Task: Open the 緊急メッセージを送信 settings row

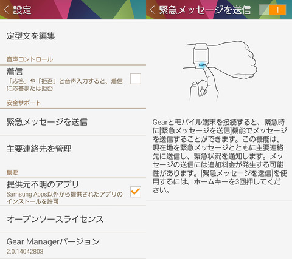Action: (73, 122)
